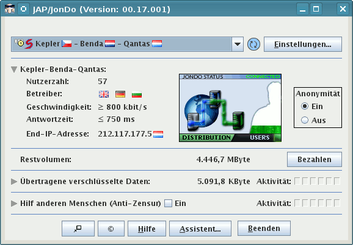Click the compact view icon button
This screenshot has height=245, width=353.
78,229
